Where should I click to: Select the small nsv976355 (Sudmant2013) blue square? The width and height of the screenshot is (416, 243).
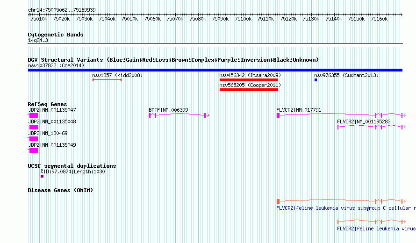[316, 80]
